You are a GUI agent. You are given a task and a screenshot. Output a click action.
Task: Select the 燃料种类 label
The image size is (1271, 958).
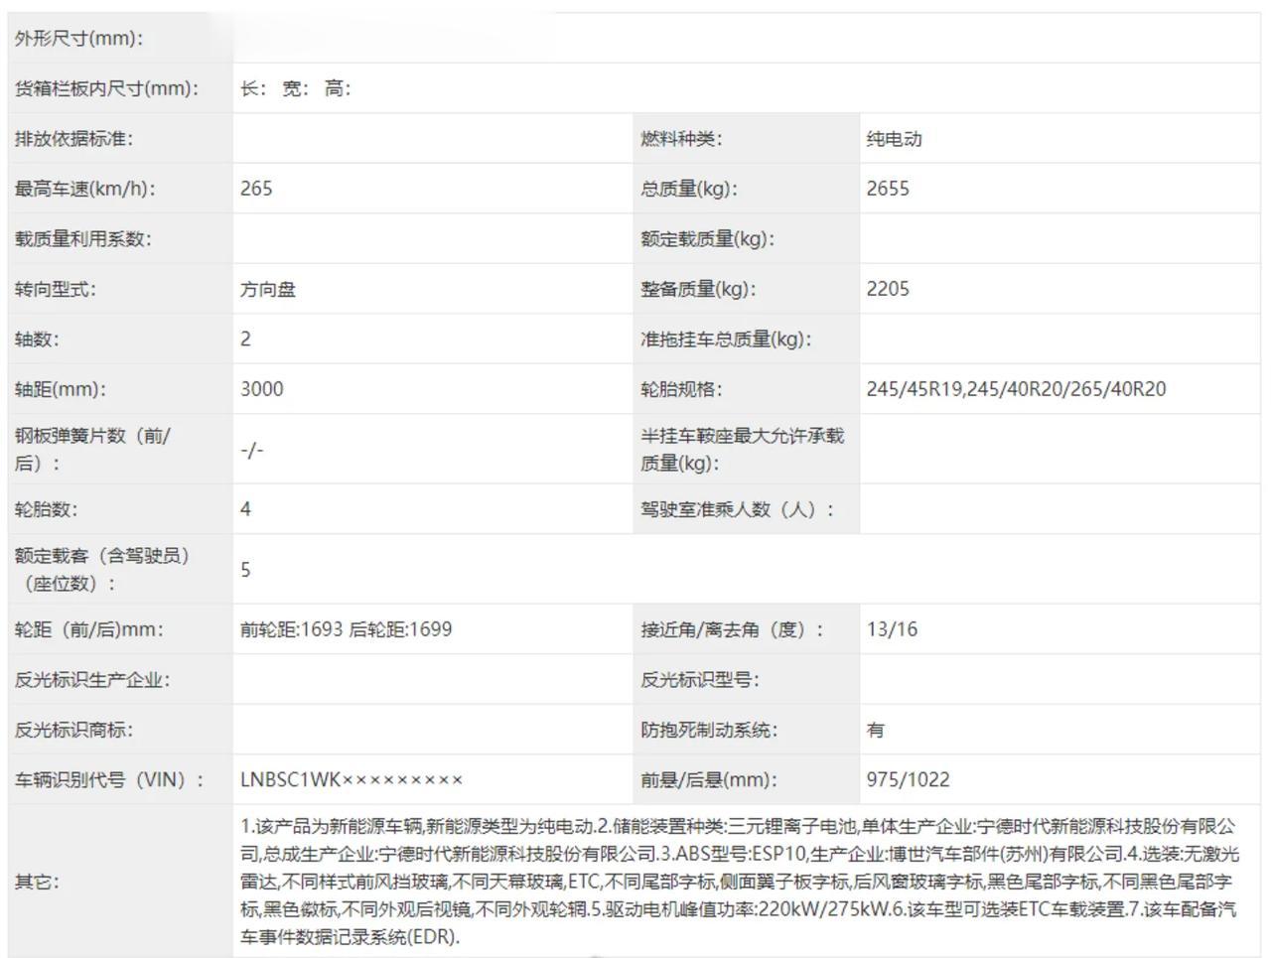coord(681,139)
